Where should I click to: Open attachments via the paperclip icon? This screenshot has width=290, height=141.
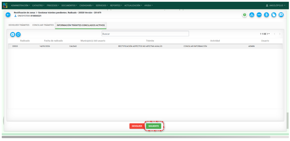click(x=266, y=15)
